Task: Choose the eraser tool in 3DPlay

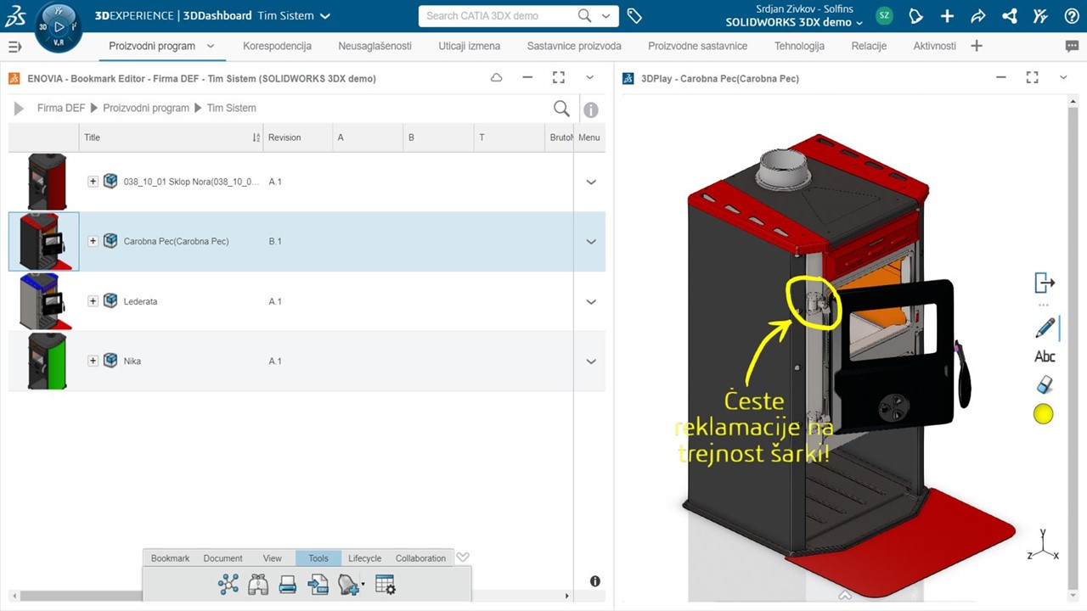Action: (x=1045, y=384)
